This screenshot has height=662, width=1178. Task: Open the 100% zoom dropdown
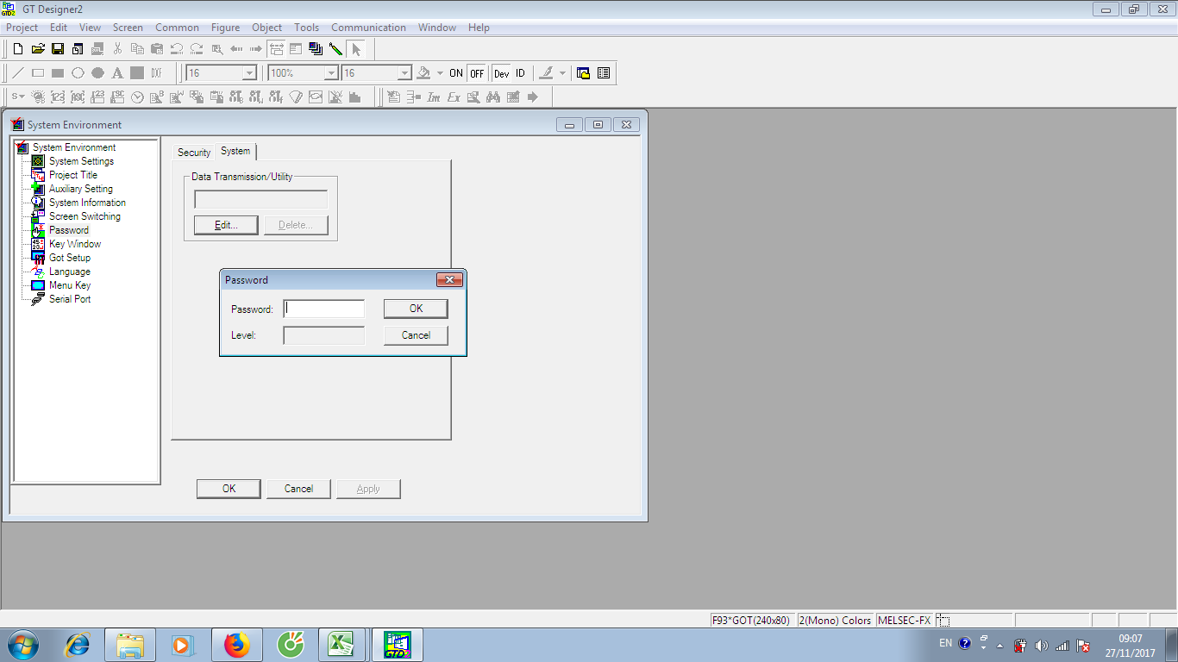331,73
